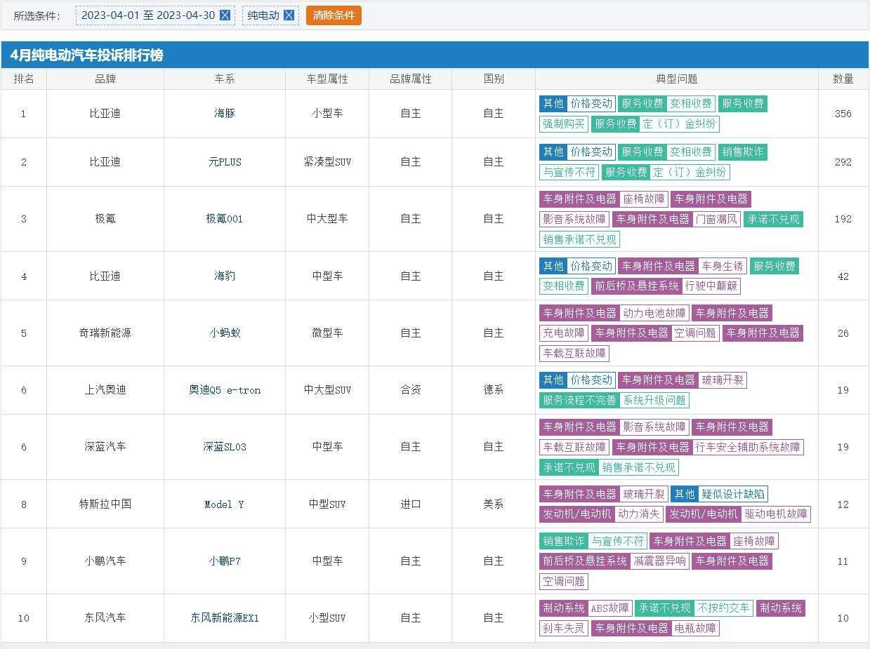
Task: Click the complaint count 356
Action: (x=843, y=114)
